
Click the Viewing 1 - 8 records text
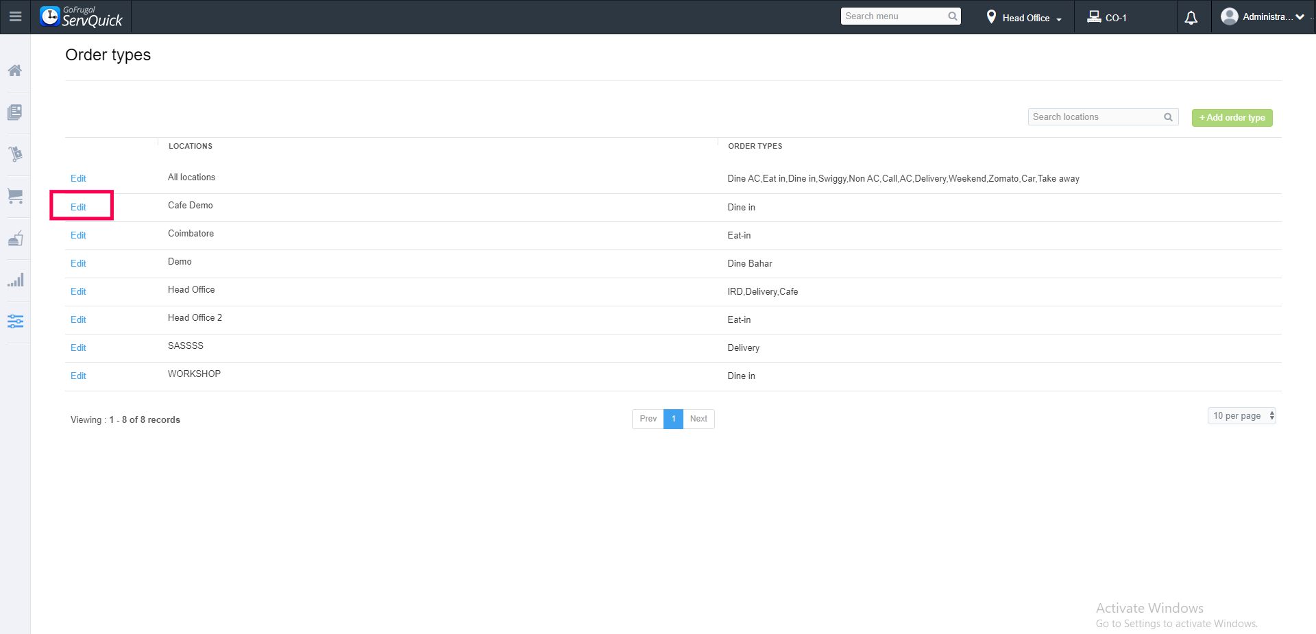(125, 420)
